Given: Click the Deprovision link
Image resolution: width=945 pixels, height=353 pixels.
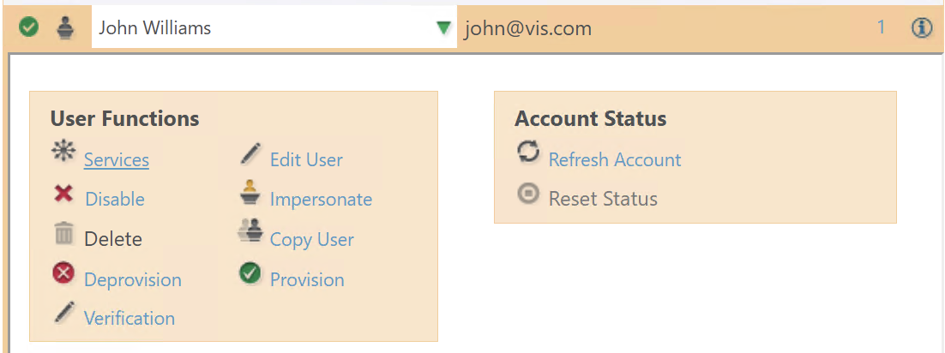Looking at the screenshot, I should click(133, 280).
